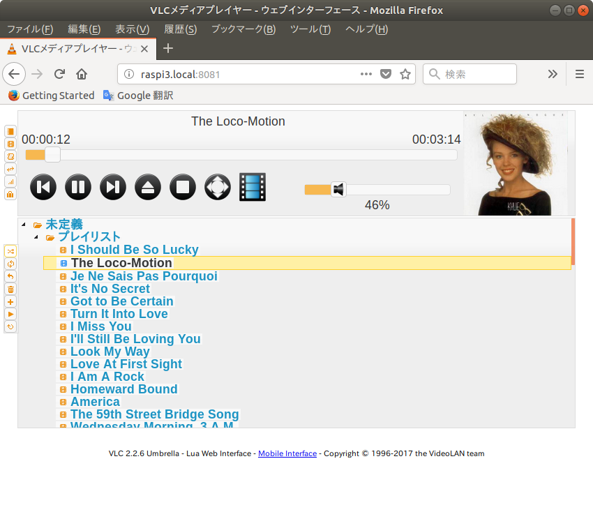Select I Am A Rock track
Screen dimensions: 593x505
pos(107,377)
